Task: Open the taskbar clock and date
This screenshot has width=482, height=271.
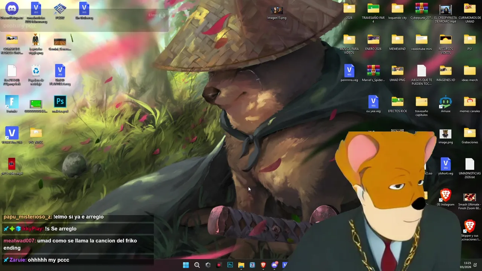Action: coord(465,265)
